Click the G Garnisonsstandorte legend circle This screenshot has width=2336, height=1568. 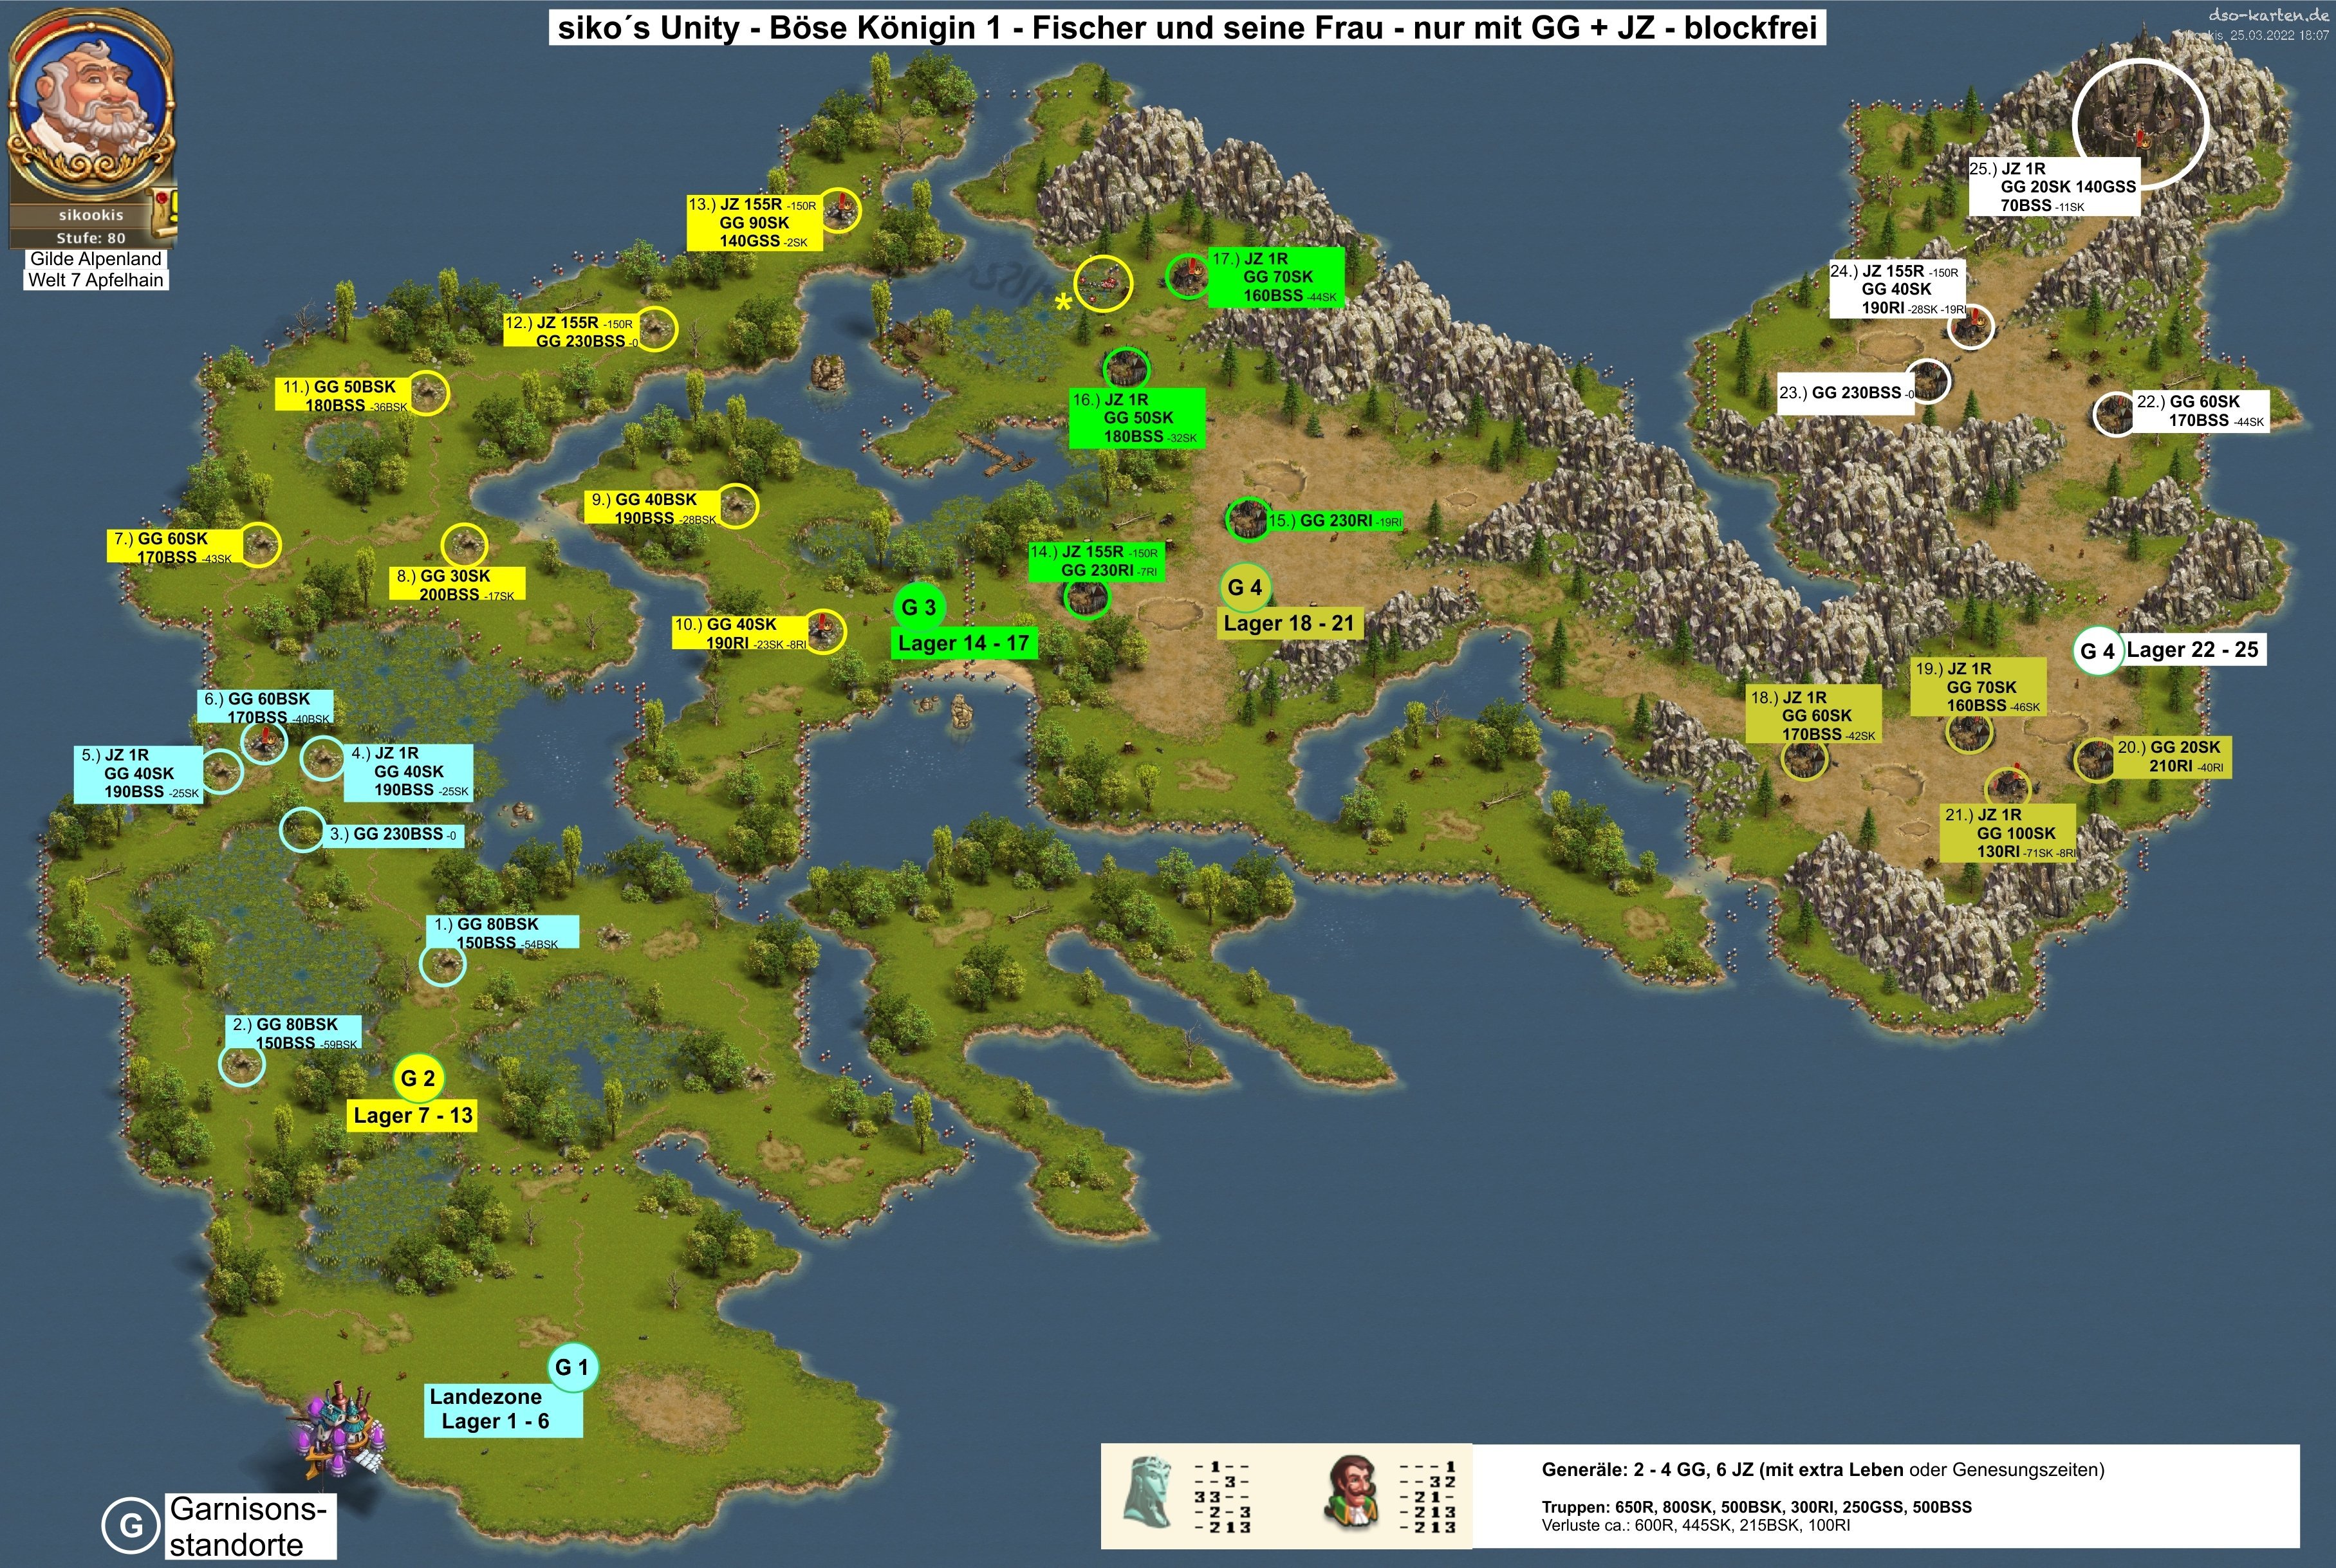pos(130,1526)
